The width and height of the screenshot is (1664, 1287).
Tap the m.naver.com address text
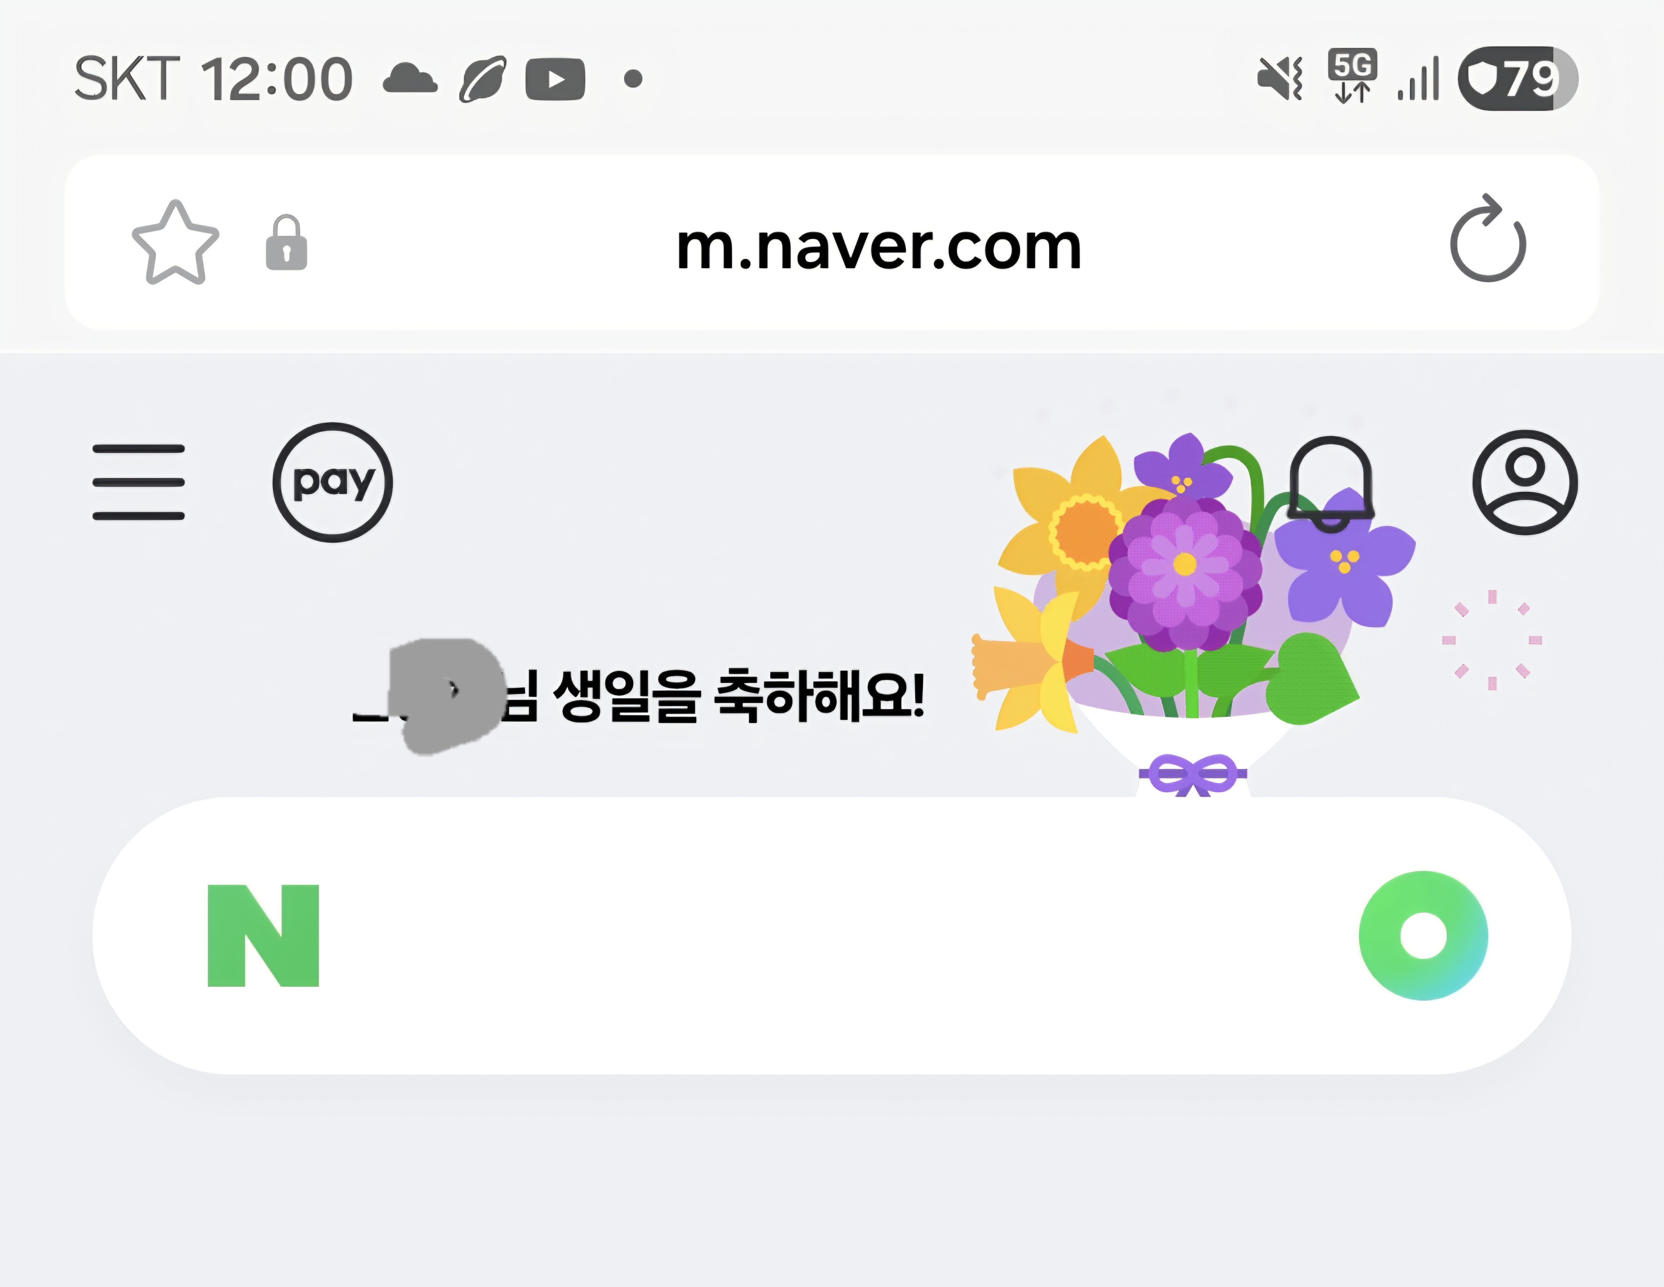tap(879, 248)
